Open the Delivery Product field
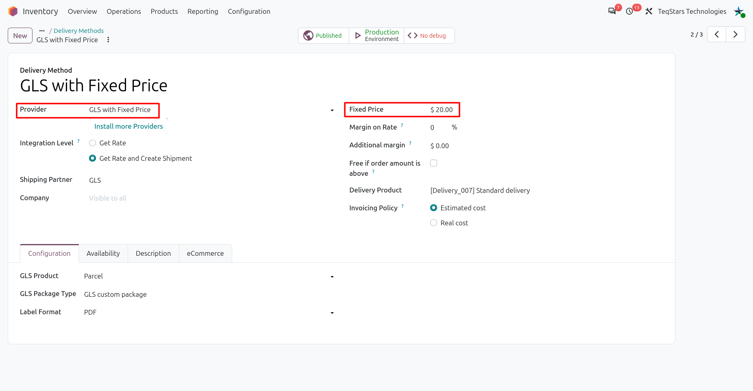This screenshot has width=753, height=391. point(546,190)
